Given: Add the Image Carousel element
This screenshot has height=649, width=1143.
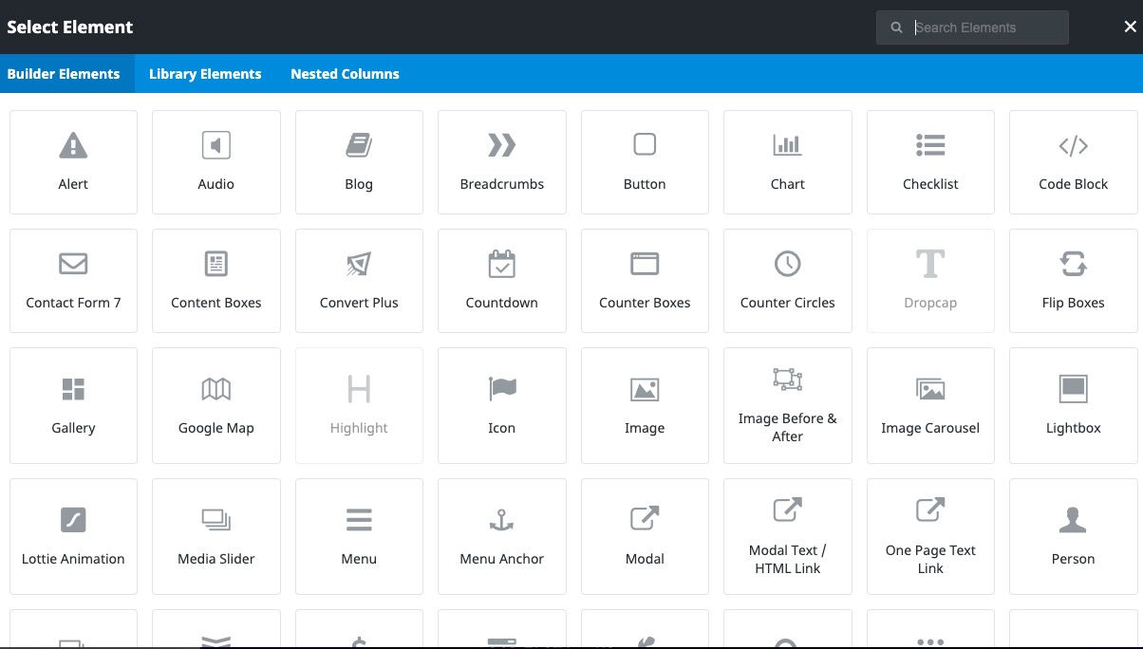Looking at the screenshot, I should point(930,406).
